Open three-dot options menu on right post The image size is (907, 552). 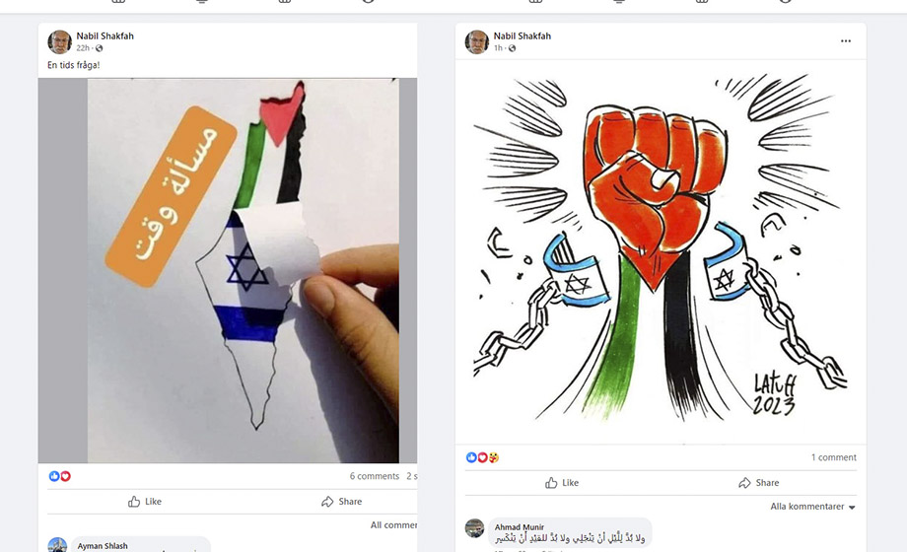point(846,41)
